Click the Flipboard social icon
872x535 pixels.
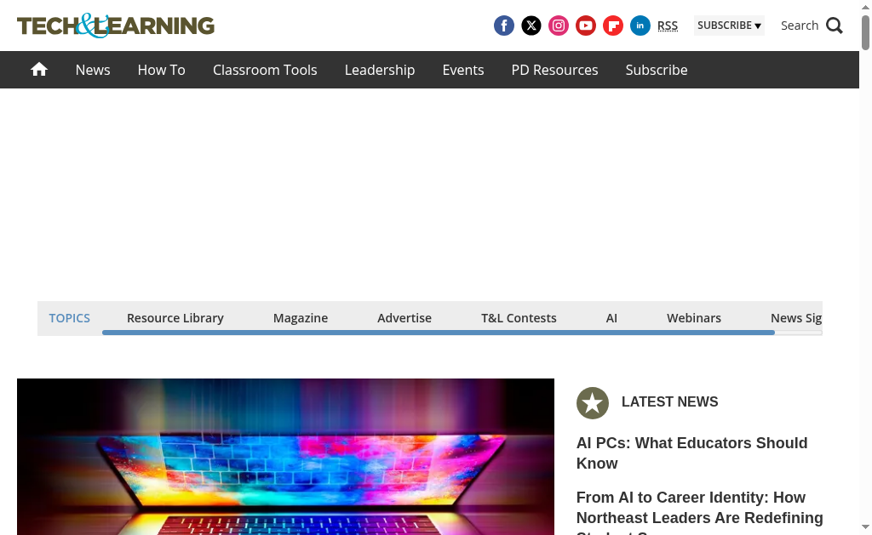coord(613,26)
